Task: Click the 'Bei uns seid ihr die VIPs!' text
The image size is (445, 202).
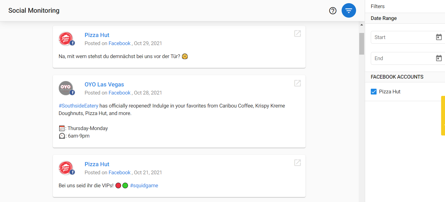Action: coord(86,186)
